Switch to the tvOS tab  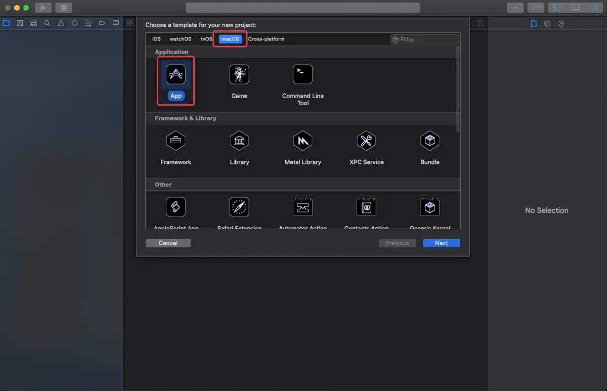tap(206, 39)
